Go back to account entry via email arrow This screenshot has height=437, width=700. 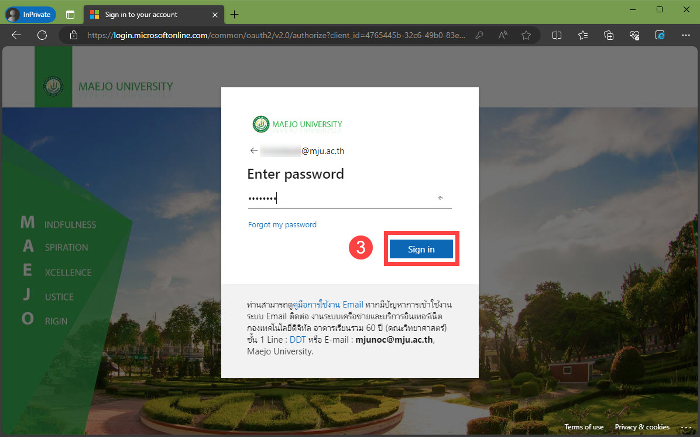tap(253, 151)
